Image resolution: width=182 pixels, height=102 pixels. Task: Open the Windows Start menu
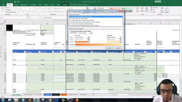[x=3, y=100]
